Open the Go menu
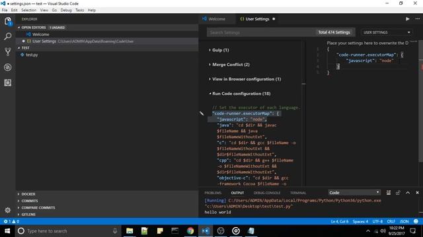 pyautogui.click(x=54, y=10)
